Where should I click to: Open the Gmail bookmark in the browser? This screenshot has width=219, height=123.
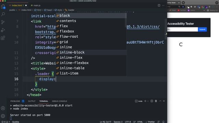pyautogui.click(x=172, y=10)
